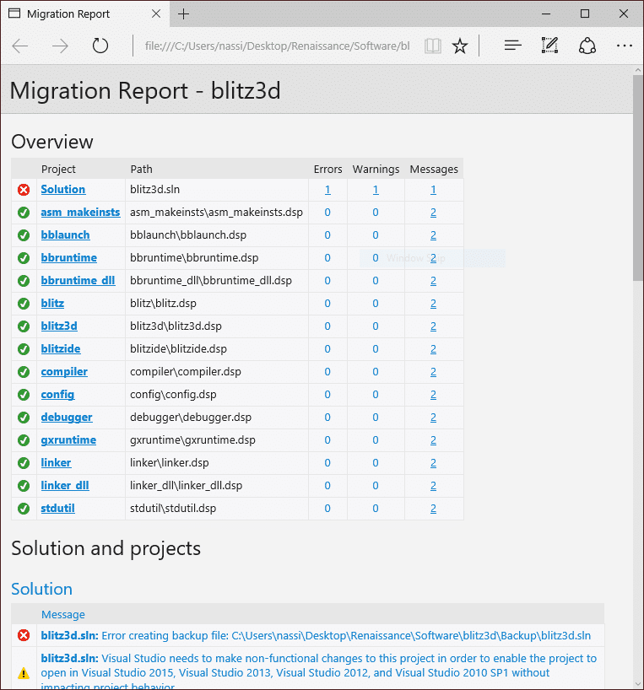The image size is (644, 690).
Task: Open the blitzide project link
Action: tap(61, 349)
